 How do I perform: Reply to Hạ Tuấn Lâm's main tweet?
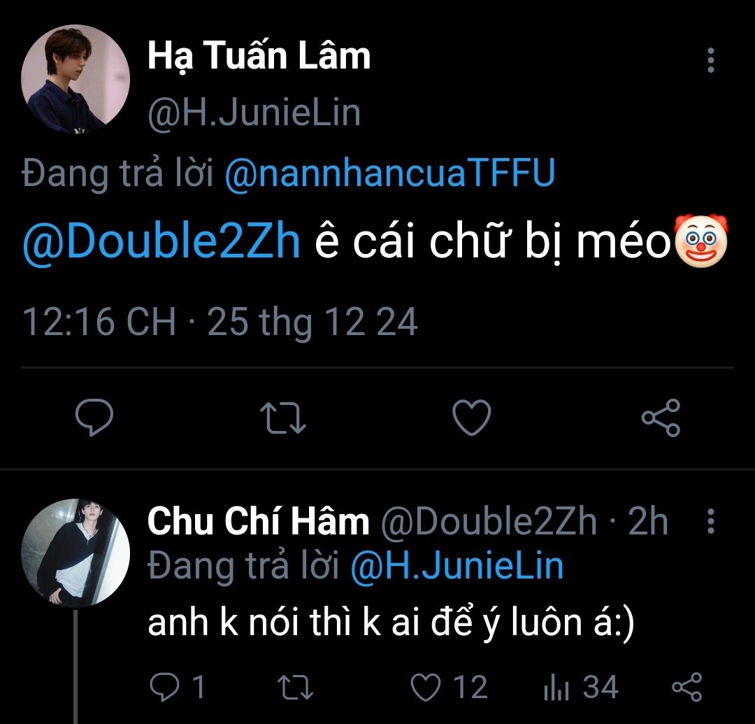click(x=94, y=418)
